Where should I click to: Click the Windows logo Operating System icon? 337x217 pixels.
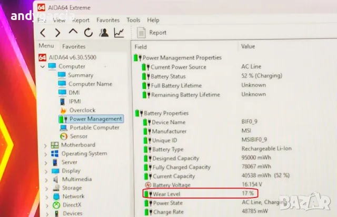tap(55, 154)
